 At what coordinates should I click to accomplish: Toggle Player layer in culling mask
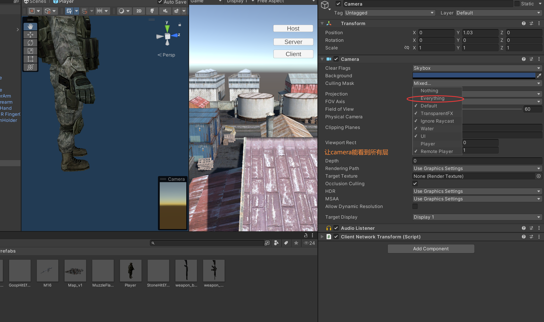tap(437, 144)
